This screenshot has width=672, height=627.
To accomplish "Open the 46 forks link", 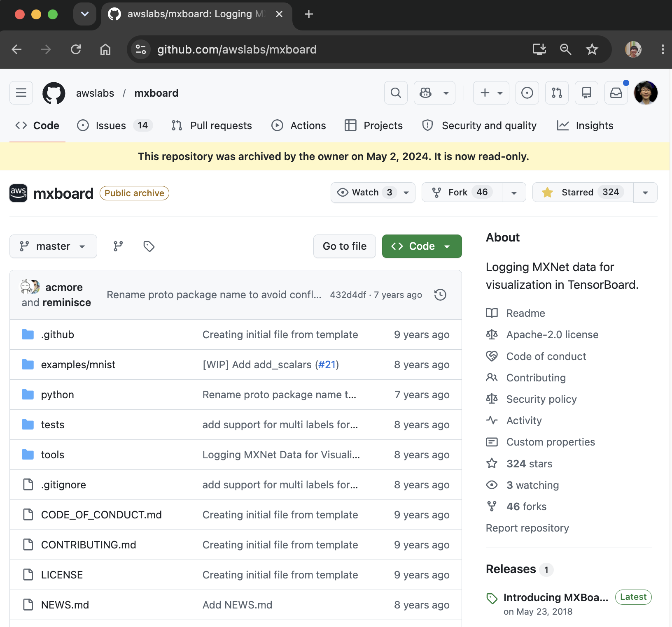I will click(x=526, y=506).
